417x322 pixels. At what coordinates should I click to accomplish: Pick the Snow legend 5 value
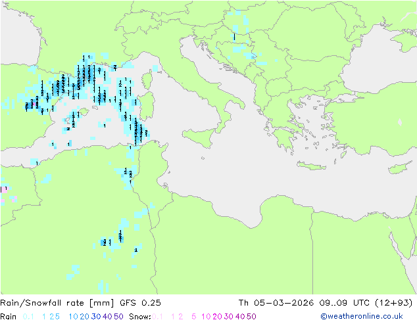(x=194, y=317)
